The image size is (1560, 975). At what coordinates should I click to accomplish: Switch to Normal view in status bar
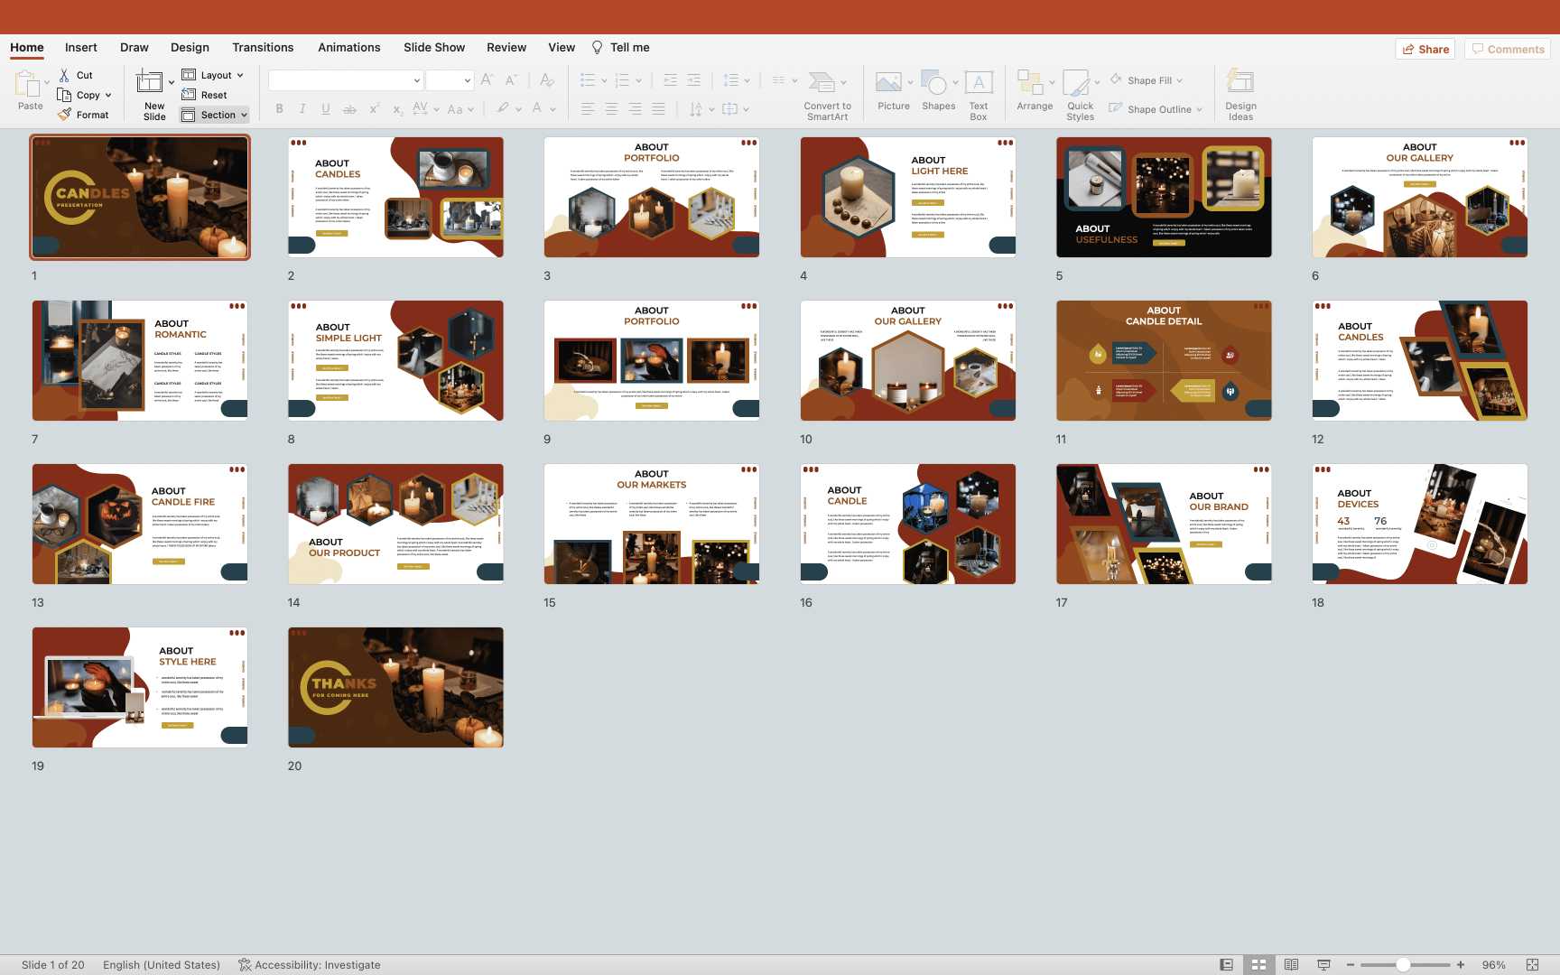tap(1226, 964)
